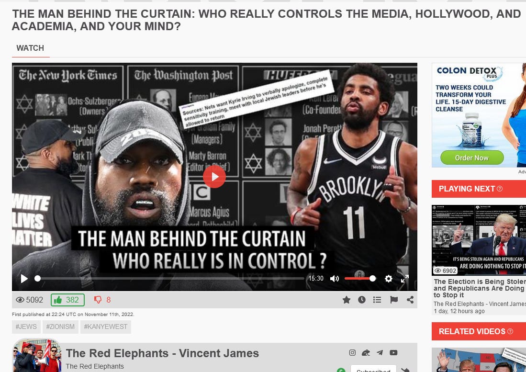Adjust the red volume slider
526x372 pixels.
(360, 279)
